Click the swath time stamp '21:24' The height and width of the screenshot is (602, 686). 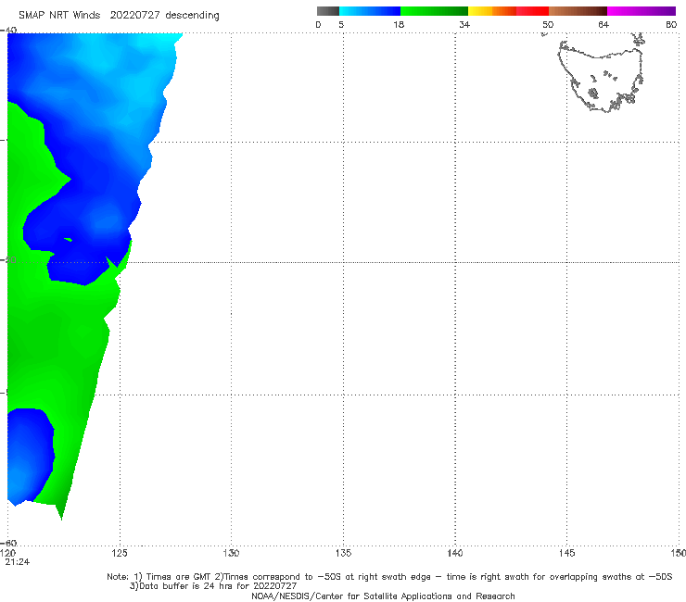18,562
